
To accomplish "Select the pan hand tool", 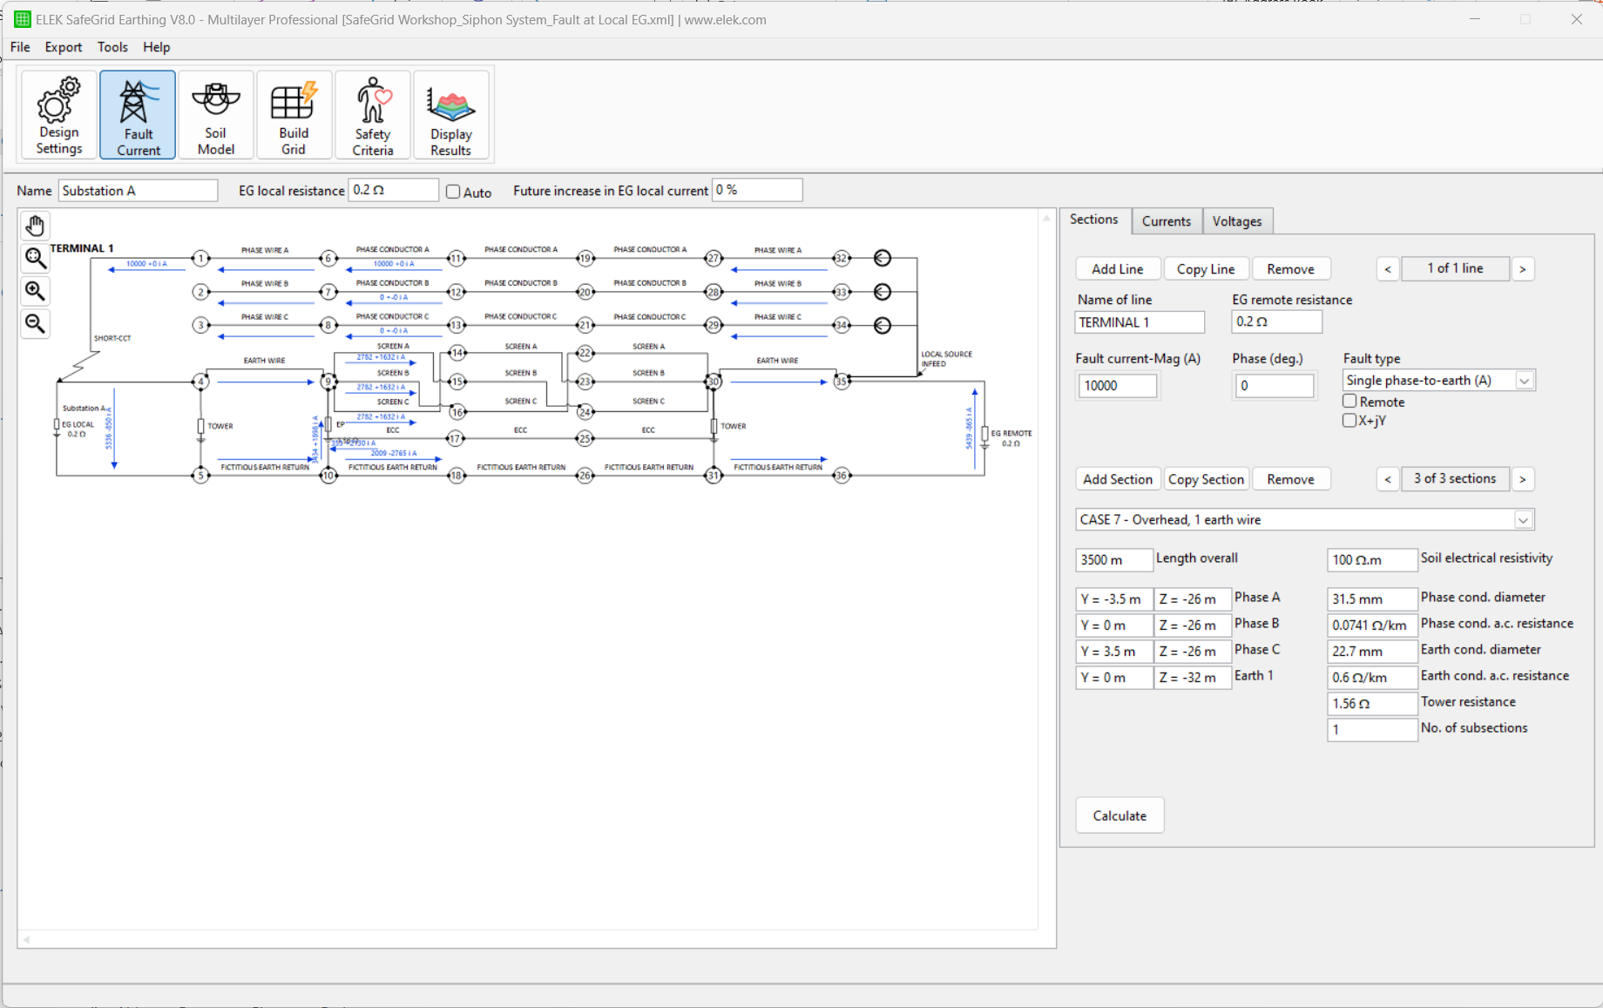I will tap(35, 226).
